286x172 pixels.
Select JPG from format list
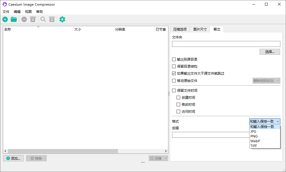click(x=265, y=132)
